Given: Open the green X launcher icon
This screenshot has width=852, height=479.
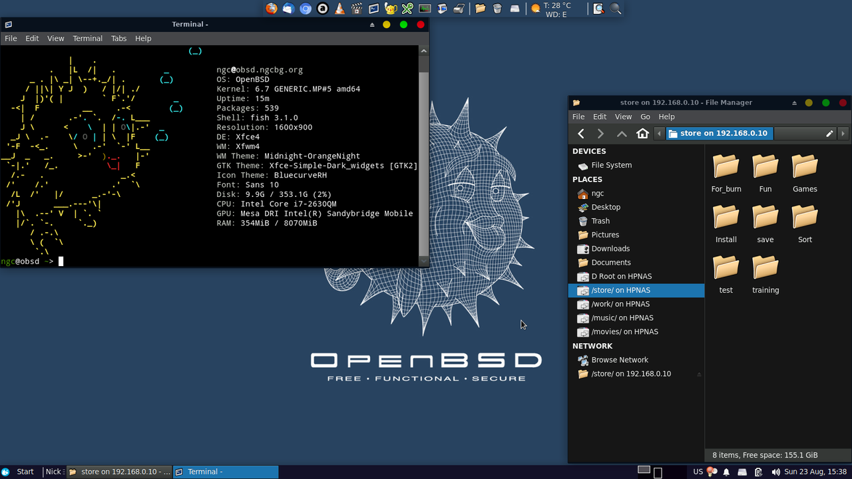Looking at the screenshot, I should click(x=407, y=9).
